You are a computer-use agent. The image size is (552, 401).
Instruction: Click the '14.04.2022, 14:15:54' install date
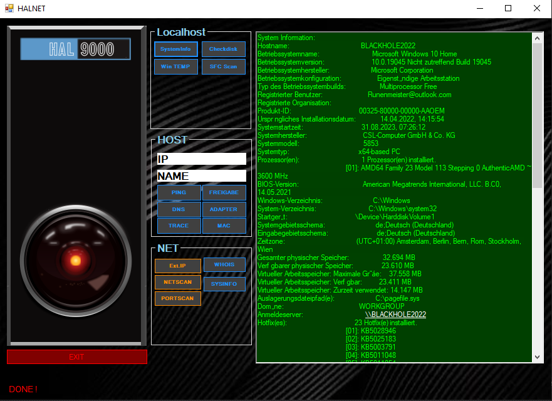pyautogui.click(x=412, y=119)
